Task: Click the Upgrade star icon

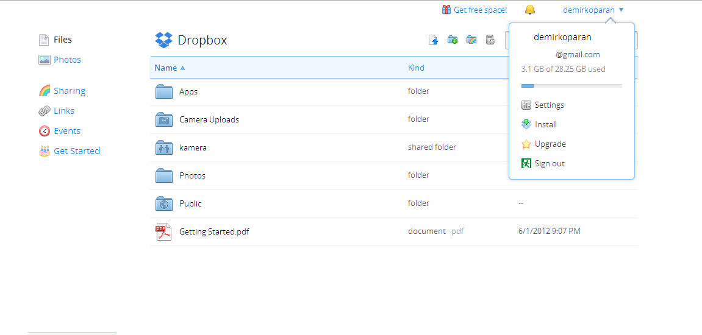Action: (x=526, y=144)
